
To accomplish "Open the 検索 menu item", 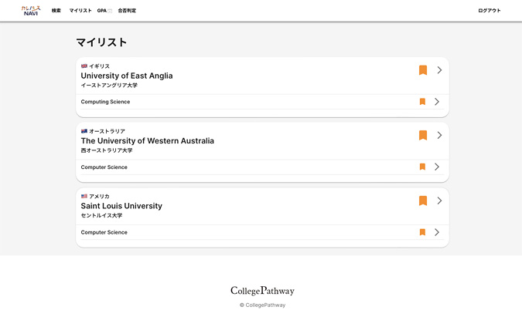I will [56, 11].
